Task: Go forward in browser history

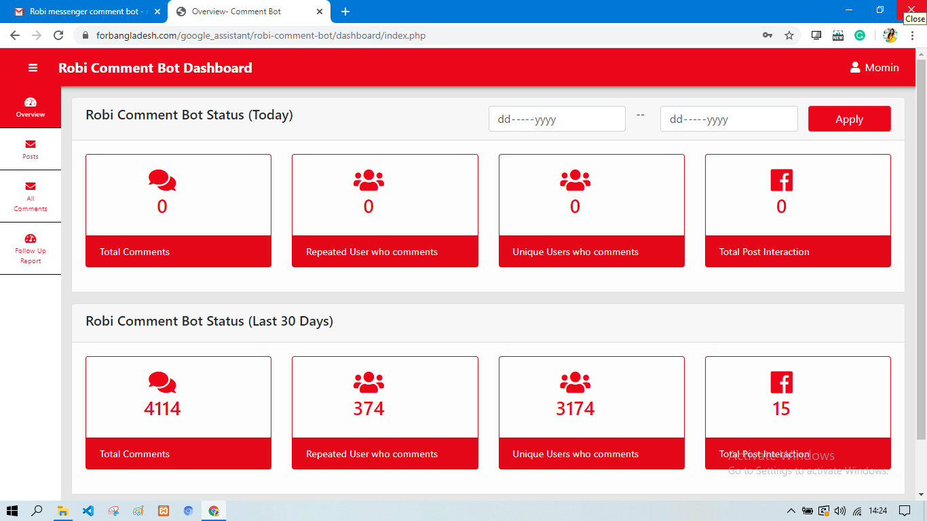Action: tap(37, 35)
